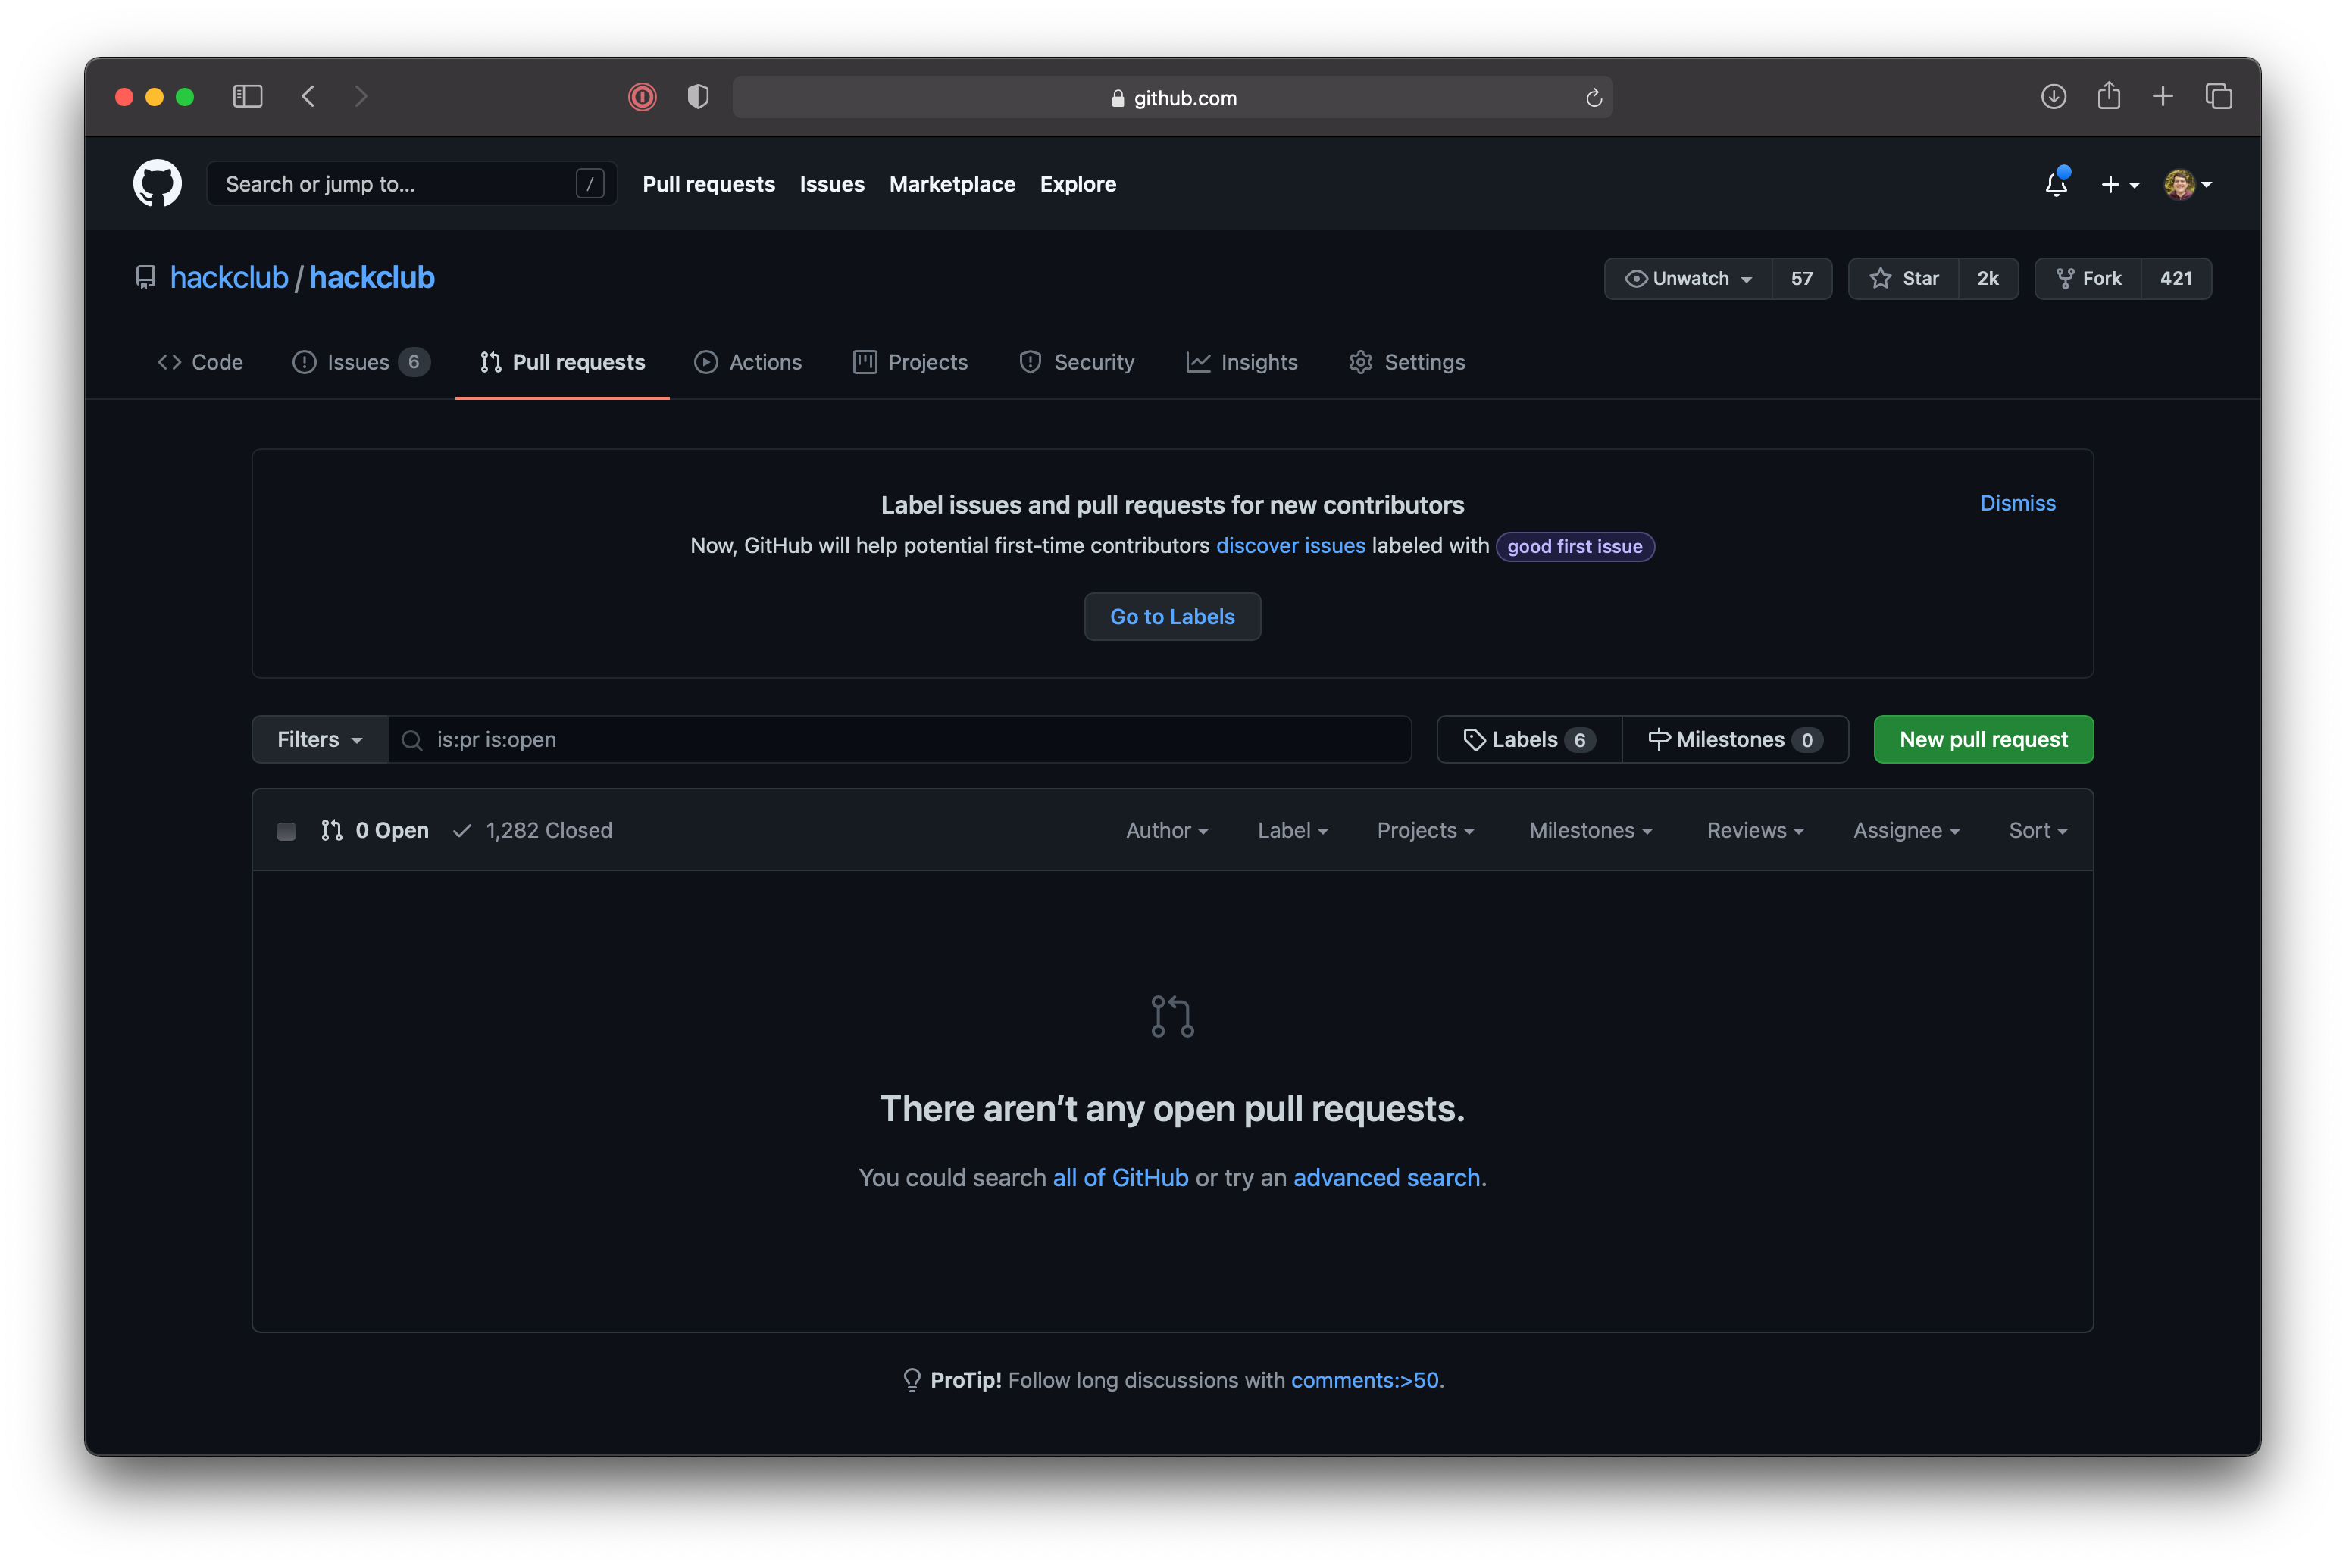Select all pull requests checkbox
2346x1568 pixels.
286,831
